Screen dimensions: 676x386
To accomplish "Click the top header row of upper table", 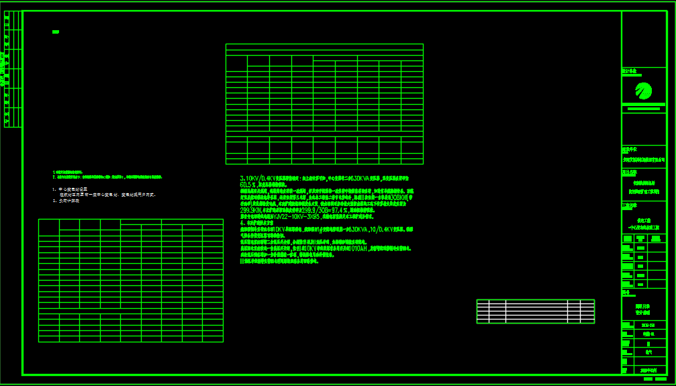I will 324,47.
